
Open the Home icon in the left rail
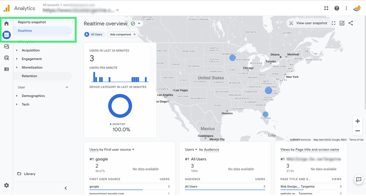[x=7, y=23]
